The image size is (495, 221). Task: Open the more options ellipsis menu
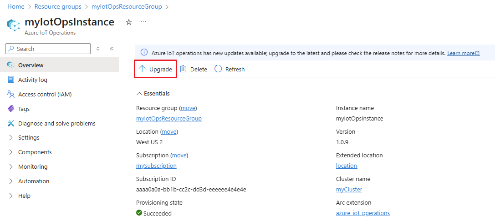[x=143, y=22]
